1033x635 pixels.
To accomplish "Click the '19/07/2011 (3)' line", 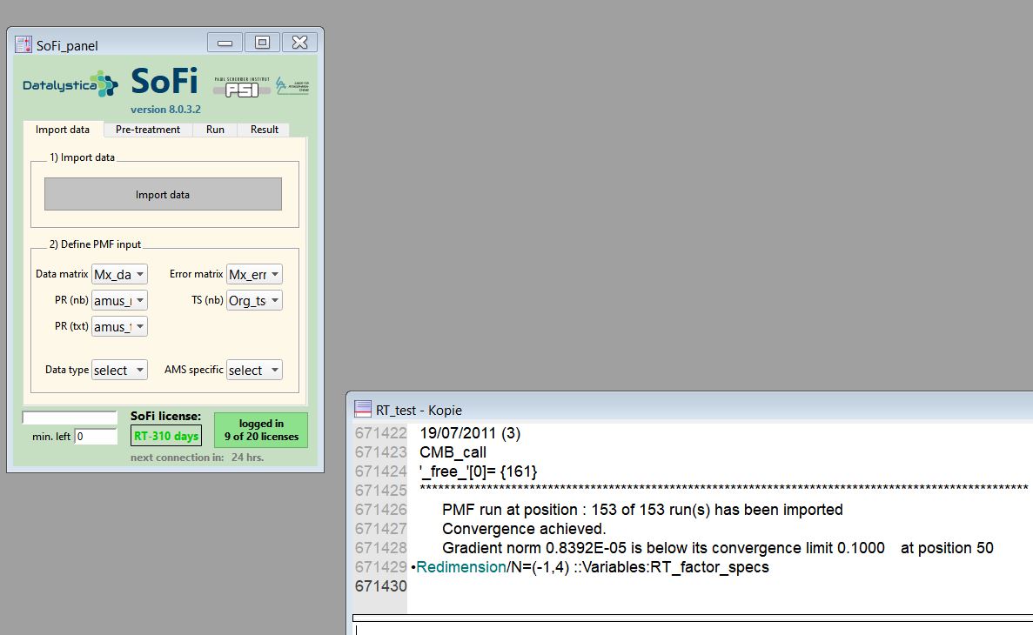I will pos(471,433).
